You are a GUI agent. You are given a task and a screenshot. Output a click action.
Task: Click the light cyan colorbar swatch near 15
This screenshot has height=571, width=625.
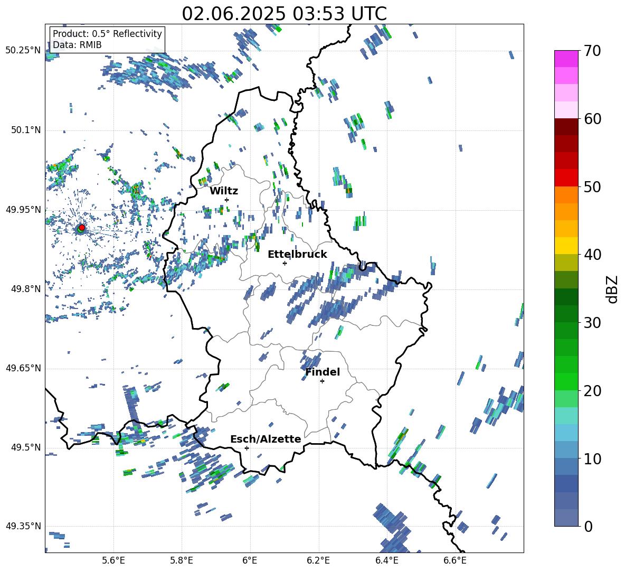566,416
